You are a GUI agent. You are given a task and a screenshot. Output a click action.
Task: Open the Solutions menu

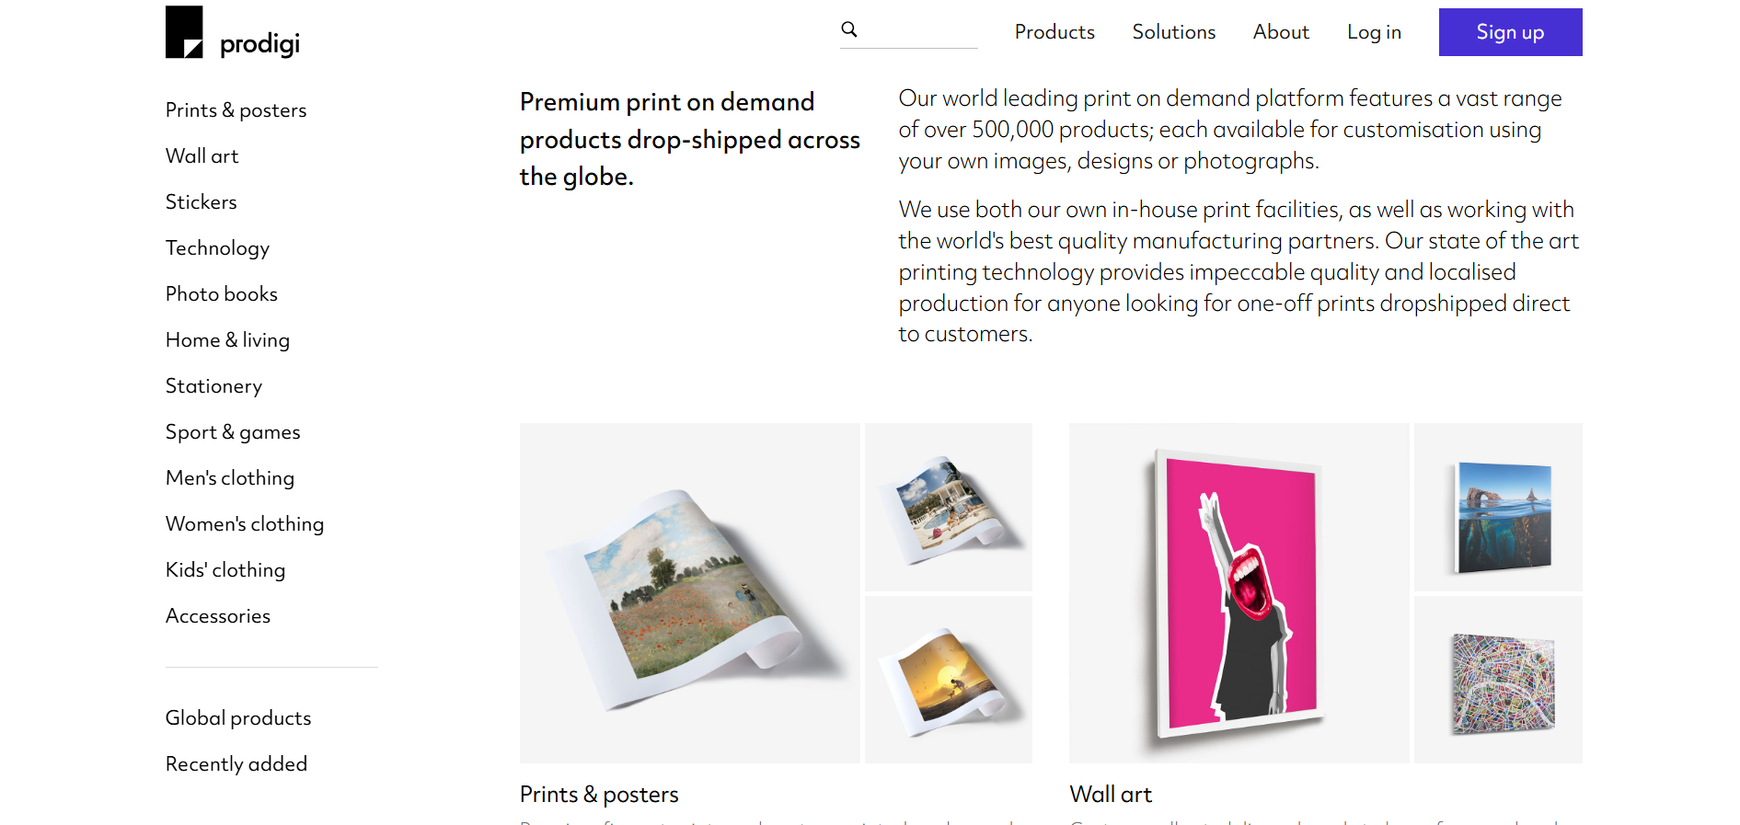click(1173, 32)
